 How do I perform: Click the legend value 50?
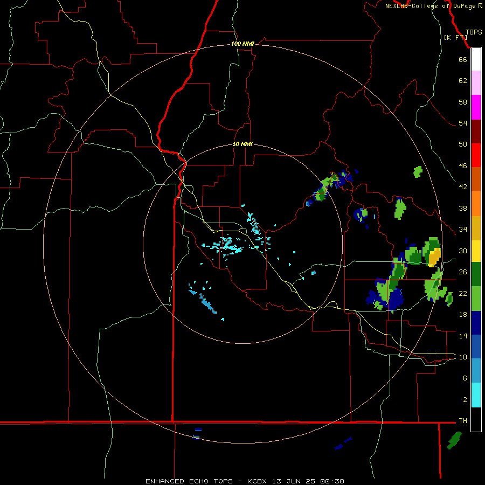click(463, 144)
